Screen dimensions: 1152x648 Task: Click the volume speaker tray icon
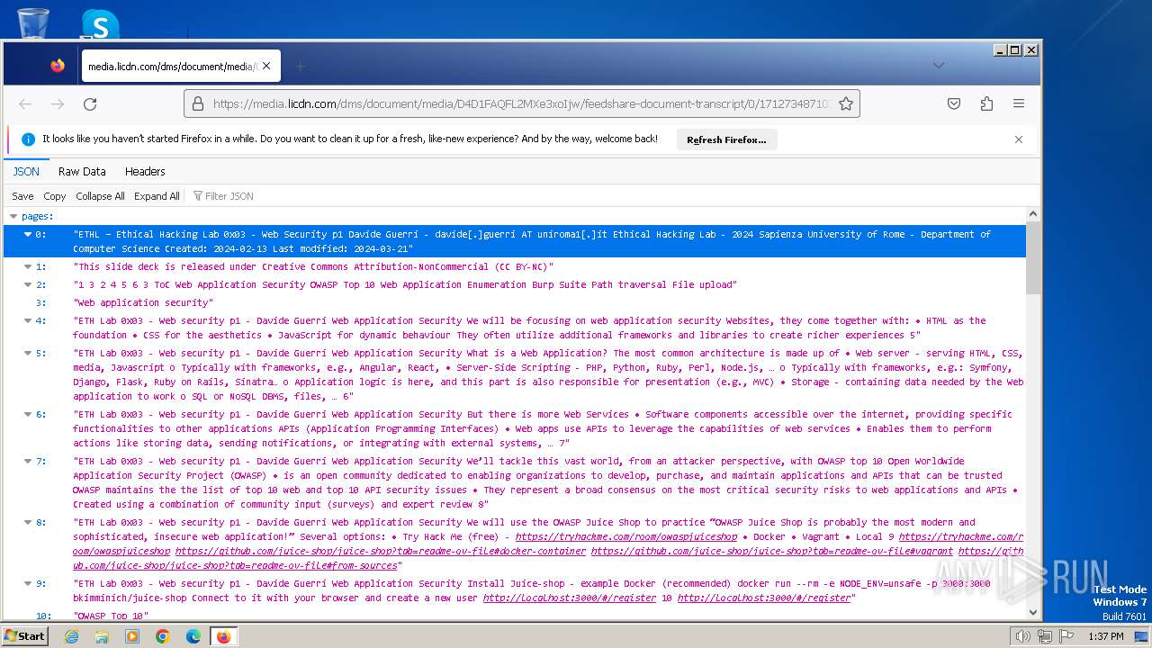click(1022, 636)
